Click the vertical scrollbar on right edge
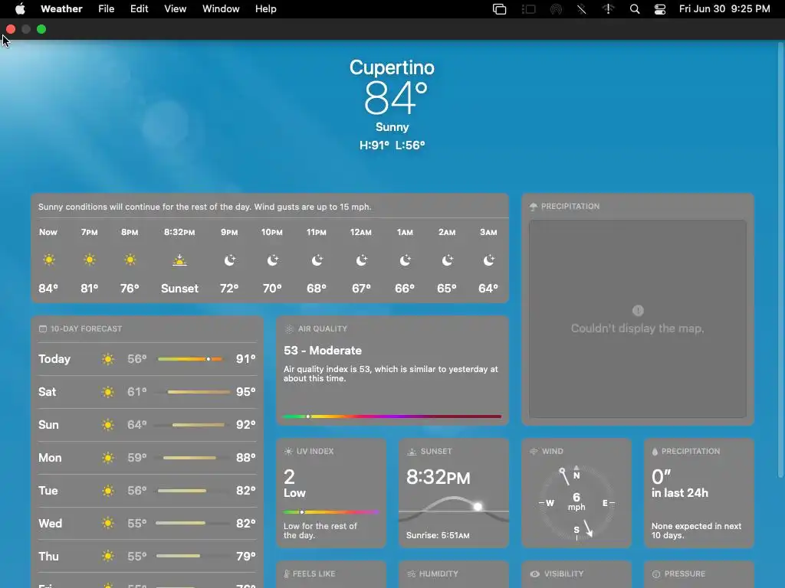This screenshot has width=785, height=588. (780, 260)
